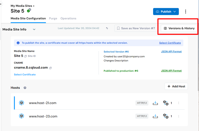Switch to the Purge tab
The image size is (199, 131).
pos(53,19)
